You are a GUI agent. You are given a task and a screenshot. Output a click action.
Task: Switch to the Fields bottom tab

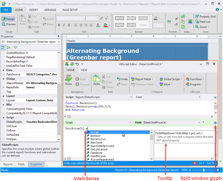click(21, 164)
